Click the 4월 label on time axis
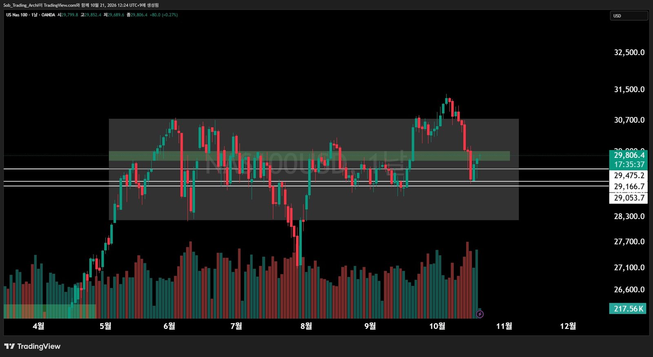 (38, 326)
